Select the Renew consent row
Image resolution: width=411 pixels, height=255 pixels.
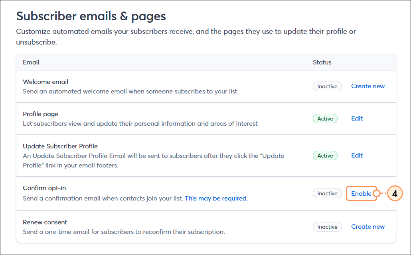(160, 226)
